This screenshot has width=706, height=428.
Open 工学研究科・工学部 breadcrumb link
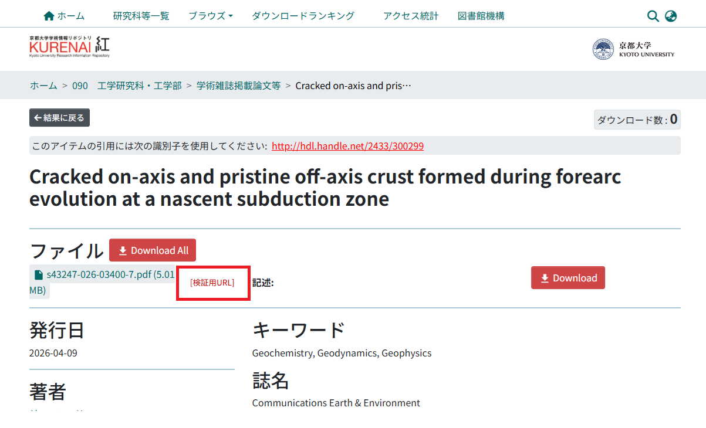(x=139, y=86)
